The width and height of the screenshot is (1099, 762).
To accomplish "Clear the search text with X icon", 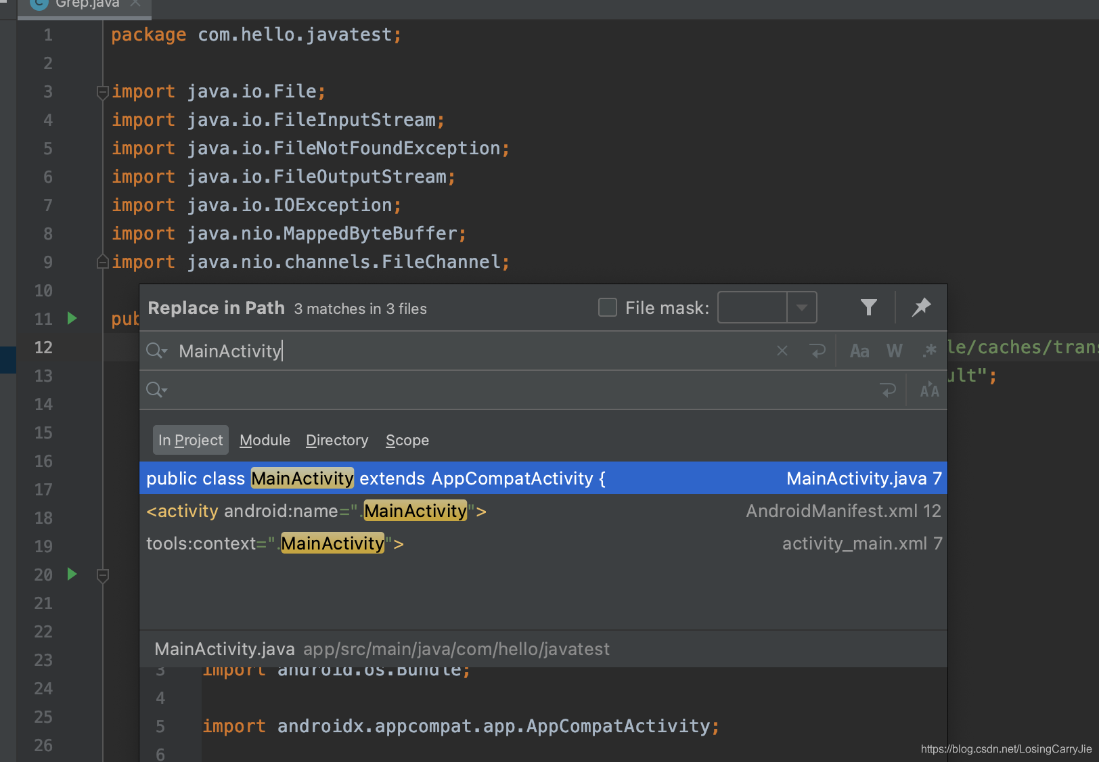I will click(x=782, y=351).
